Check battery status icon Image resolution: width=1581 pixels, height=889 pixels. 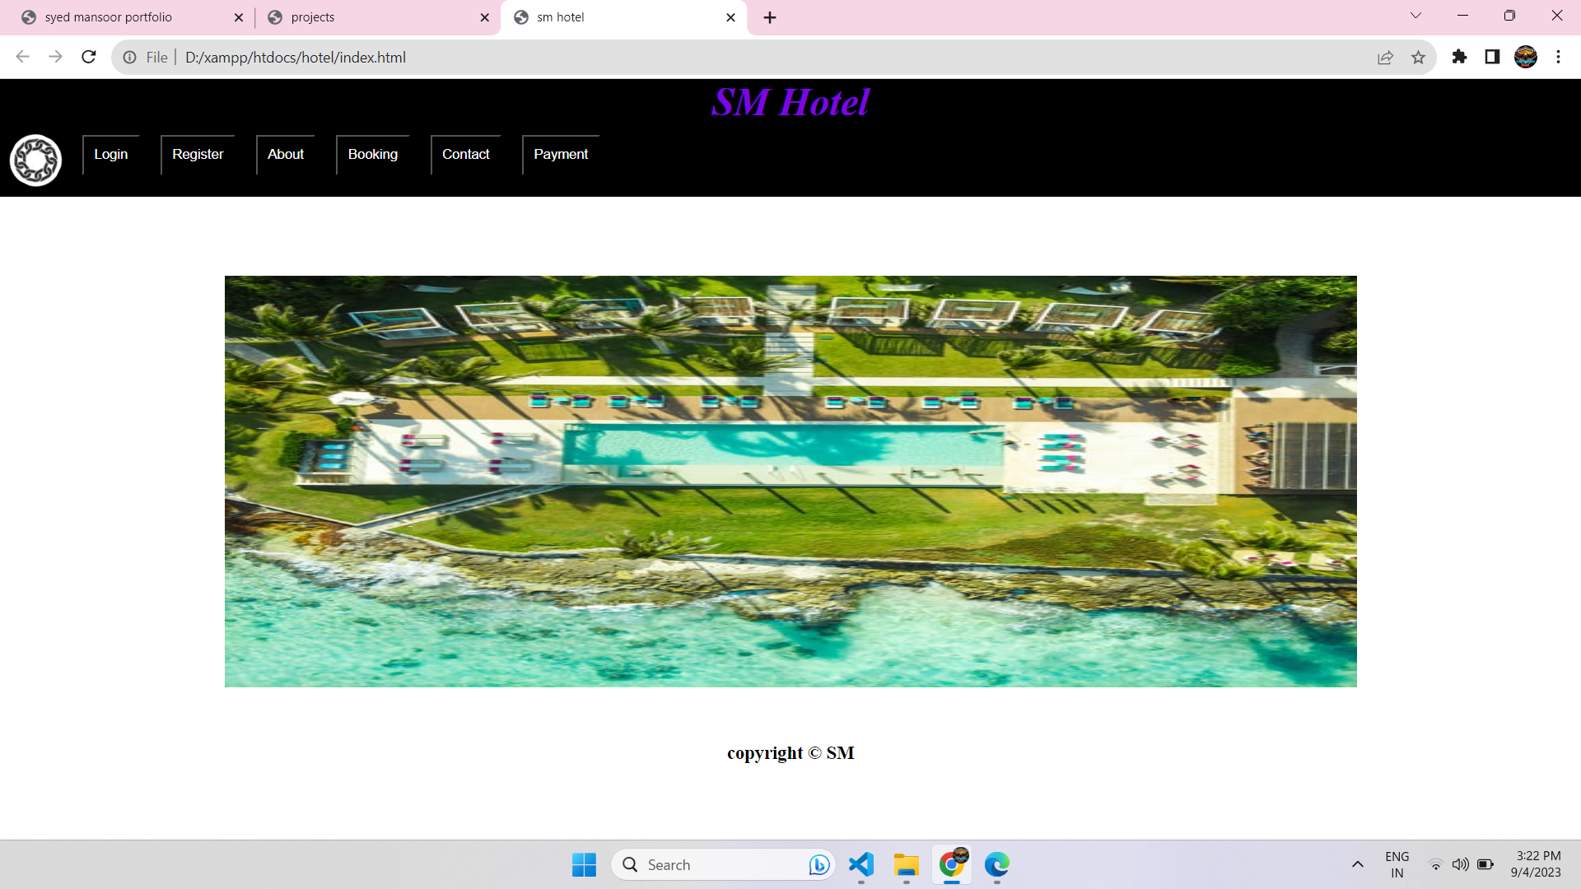click(x=1485, y=864)
